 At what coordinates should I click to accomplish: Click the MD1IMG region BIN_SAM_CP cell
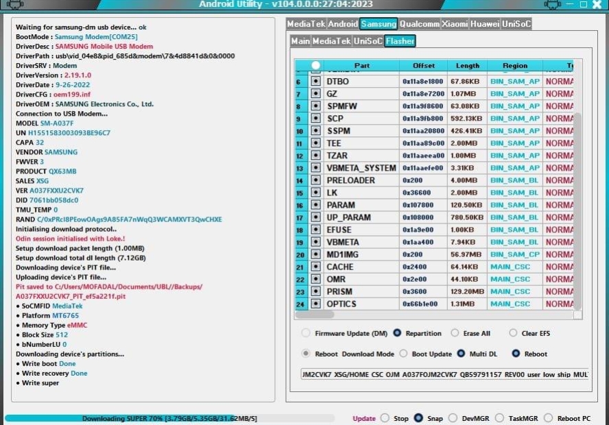[515, 254]
